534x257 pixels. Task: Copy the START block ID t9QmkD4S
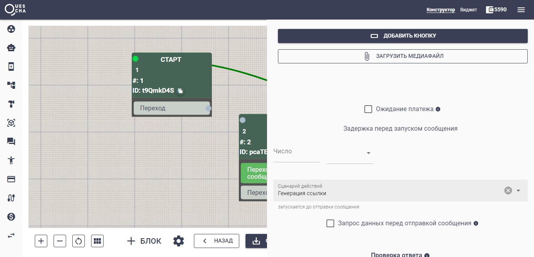(x=180, y=91)
